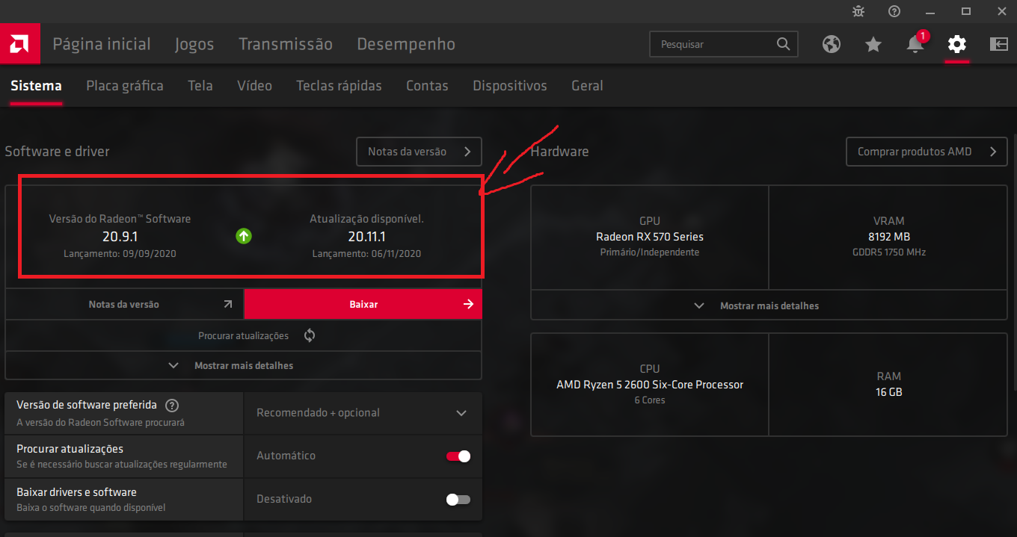
Task: Minimize the Radeon Software window
Action: tap(930, 11)
